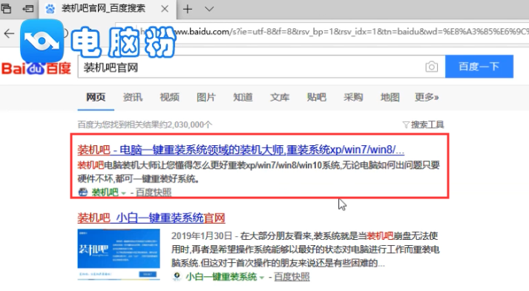The height and width of the screenshot is (291, 529).
Task: Open result link 装机吧 - 电脑一键重装系统领域的装机大师
Action: pos(241,150)
